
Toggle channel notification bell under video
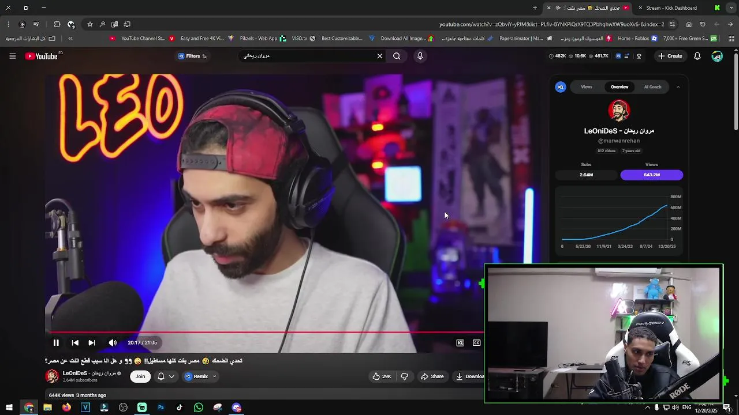pos(161,376)
